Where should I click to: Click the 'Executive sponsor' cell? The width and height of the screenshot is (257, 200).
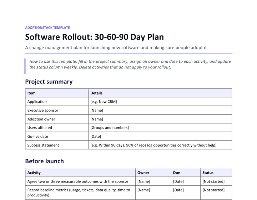coord(57,110)
